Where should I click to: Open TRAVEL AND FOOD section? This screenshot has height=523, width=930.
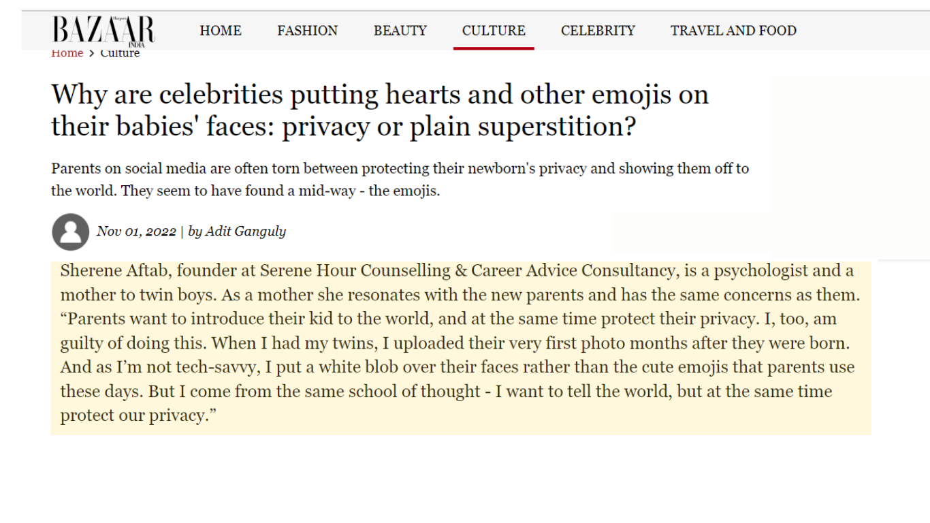click(733, 31)
